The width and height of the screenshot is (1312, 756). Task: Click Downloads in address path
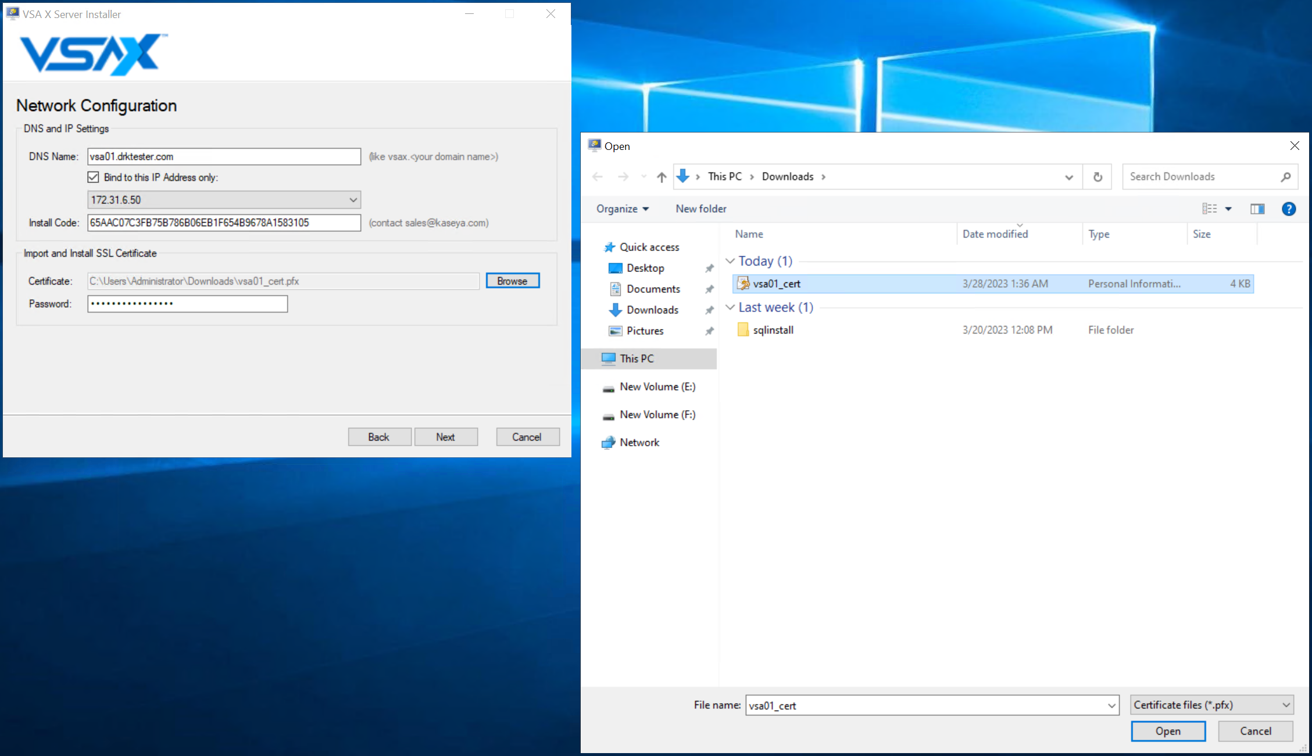point(788,176)
